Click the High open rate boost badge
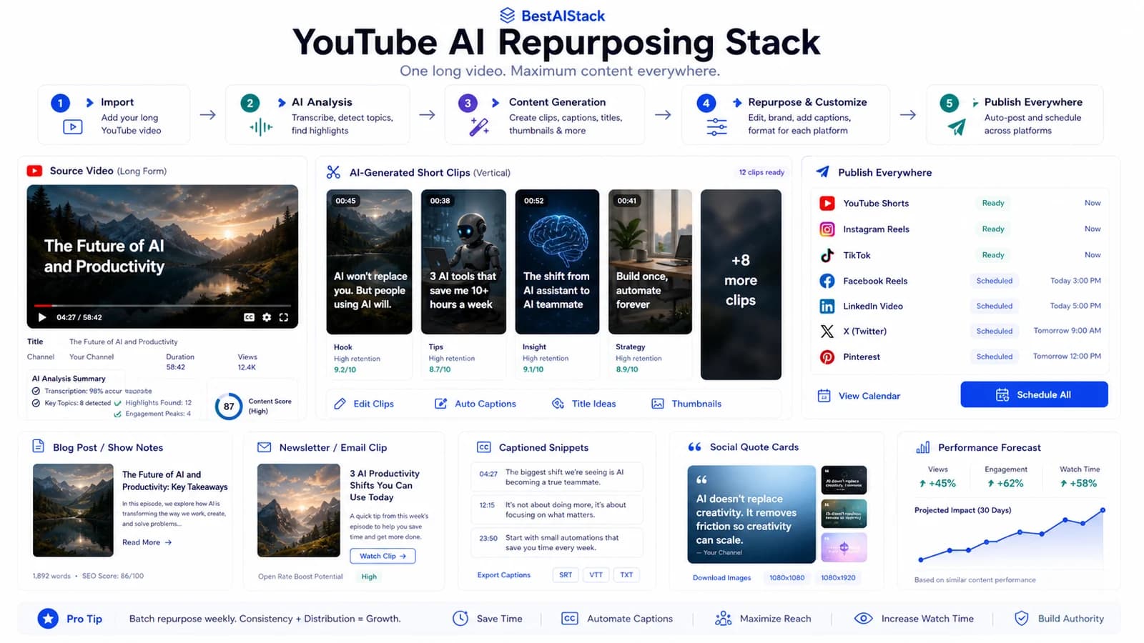1144x643 pixels. tap(369, 577)
